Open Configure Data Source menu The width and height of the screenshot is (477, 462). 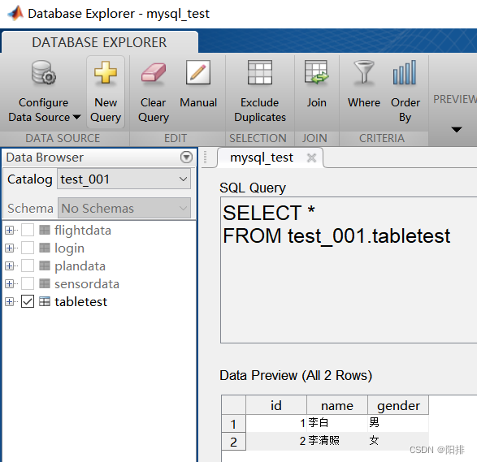pyautogui.click(x=44, y=92)
